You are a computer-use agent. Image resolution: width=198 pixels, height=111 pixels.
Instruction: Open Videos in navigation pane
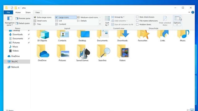coord(15,51)
